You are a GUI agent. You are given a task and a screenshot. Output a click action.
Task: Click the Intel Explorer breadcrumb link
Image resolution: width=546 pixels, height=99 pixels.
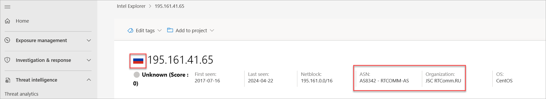131,6
